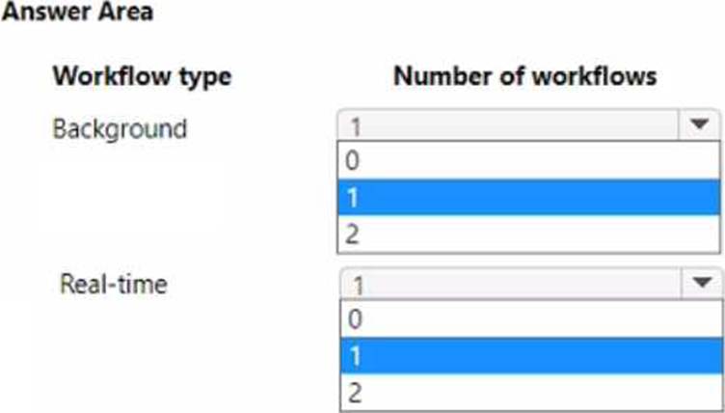Select highlighted 1 in Real-time list
The height and width of the screenshot is (413, 725).
tap(528, 356)
